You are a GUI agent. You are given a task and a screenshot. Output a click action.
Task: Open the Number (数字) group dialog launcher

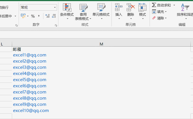[56, 25]
